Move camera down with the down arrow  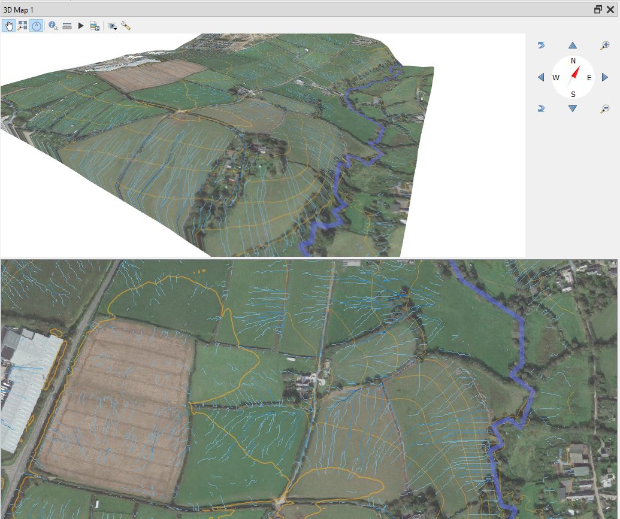click(x=573, y=108)
